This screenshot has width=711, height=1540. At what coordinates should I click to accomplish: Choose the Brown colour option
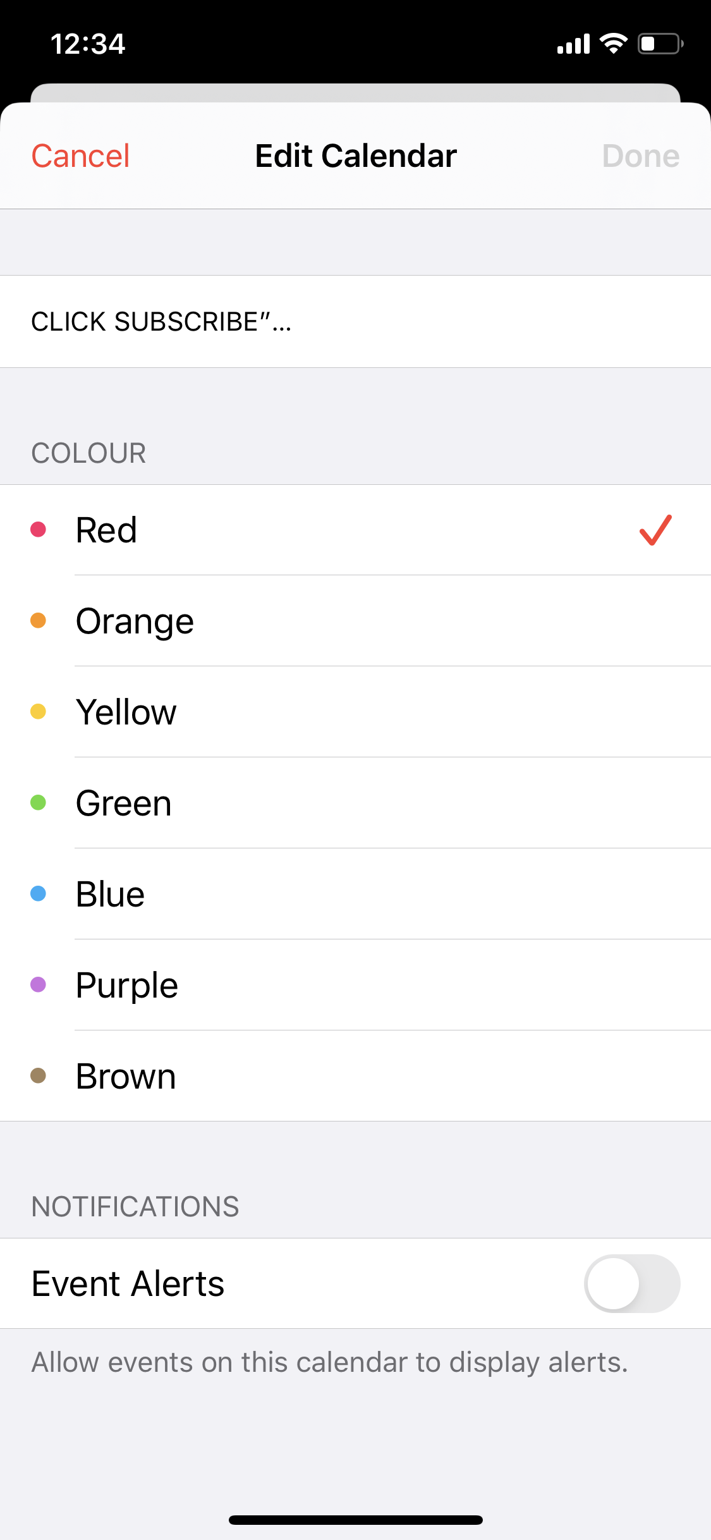(x=125, y=1076)
